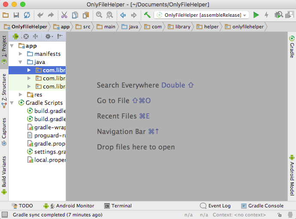
Task: Click the Apply Changes lightning icon
Action: (x=266, y=15)
